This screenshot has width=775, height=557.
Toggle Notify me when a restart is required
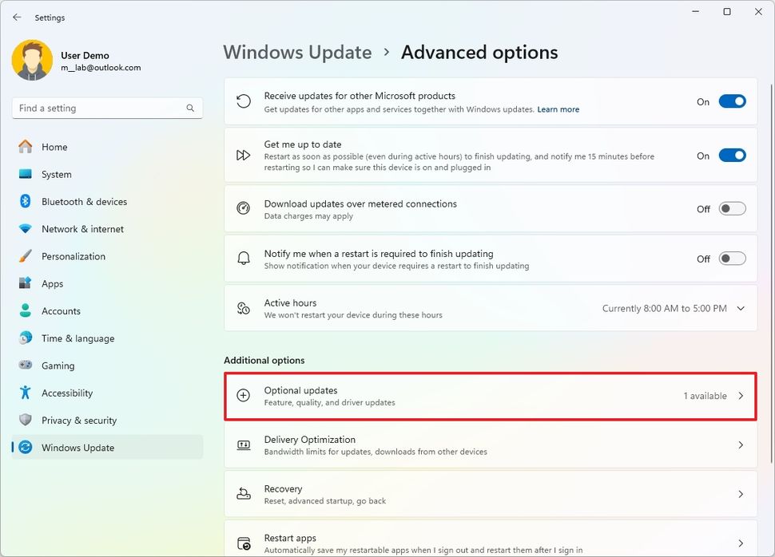731,259
